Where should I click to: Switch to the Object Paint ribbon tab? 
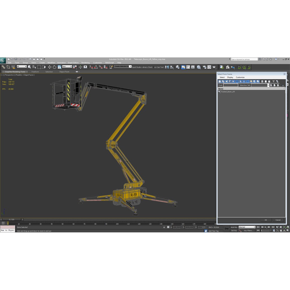pos(64,72)
